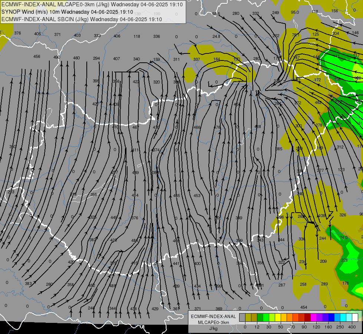Click the bright green legend swatch
363x334 pixels.
(266, 317)
